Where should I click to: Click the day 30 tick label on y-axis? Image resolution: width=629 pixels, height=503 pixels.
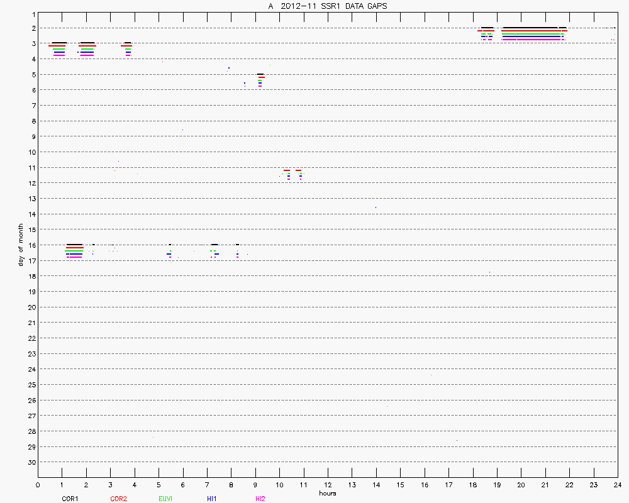point(30,462)
